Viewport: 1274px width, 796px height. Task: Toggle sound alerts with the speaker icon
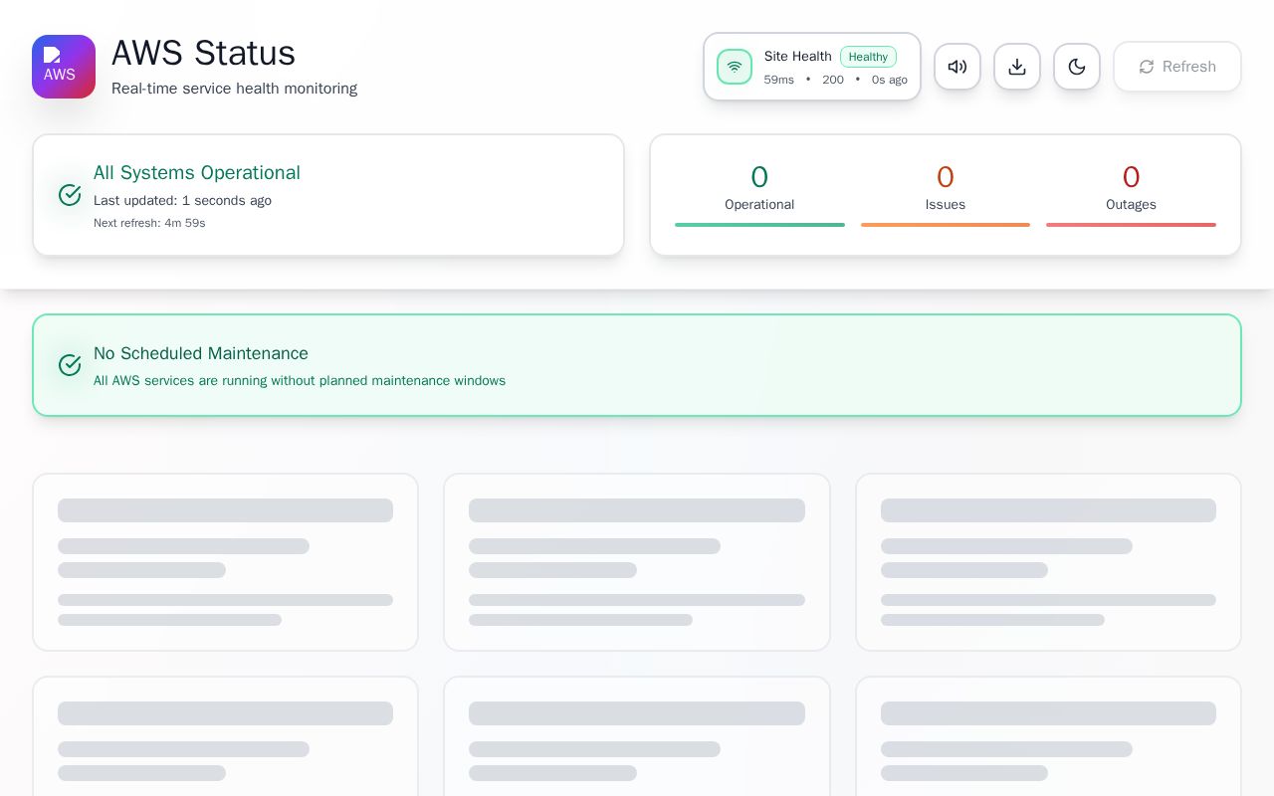(957, 67)
